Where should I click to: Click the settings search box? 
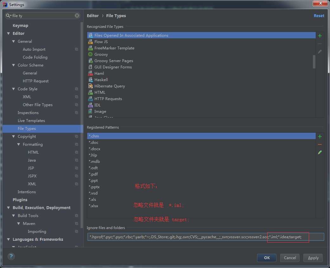43,16
